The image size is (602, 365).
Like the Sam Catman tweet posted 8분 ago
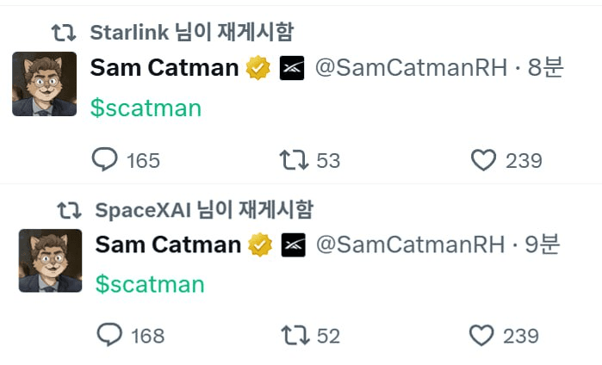pyautogui.click(x=506, y=160)
